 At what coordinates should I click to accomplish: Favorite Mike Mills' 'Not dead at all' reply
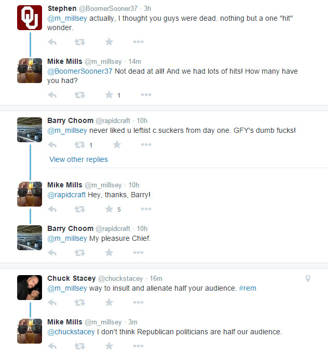[x=109, y=95]
